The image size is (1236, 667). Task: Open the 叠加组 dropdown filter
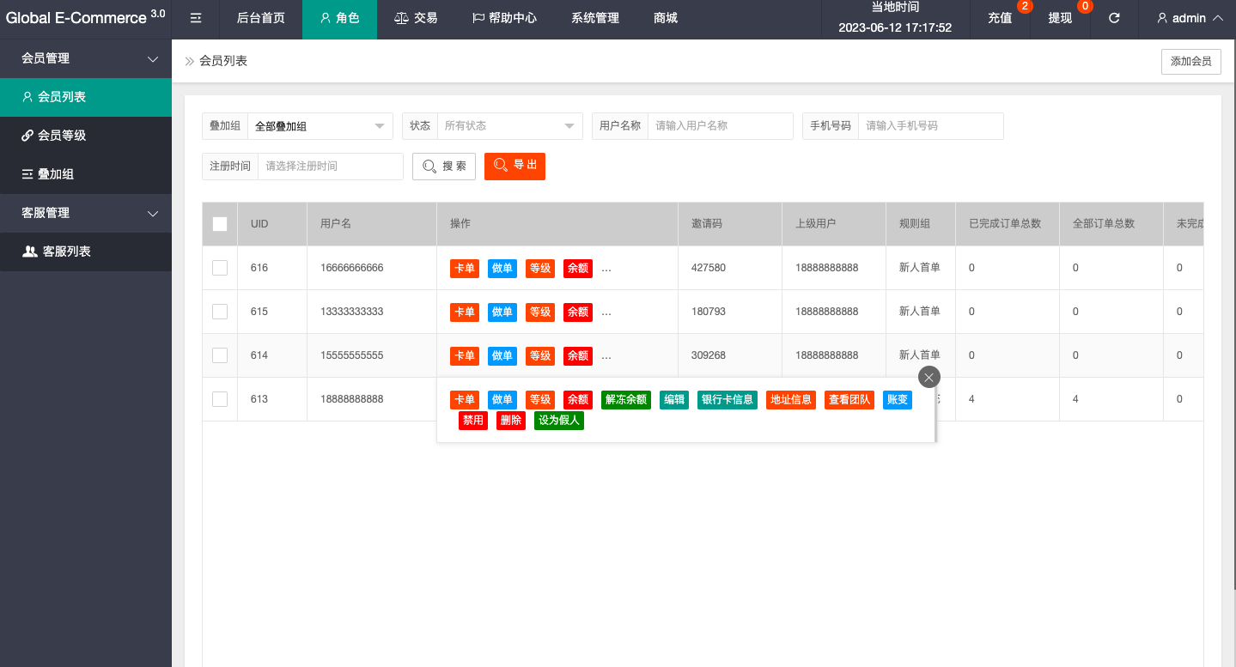click(320, 126)
